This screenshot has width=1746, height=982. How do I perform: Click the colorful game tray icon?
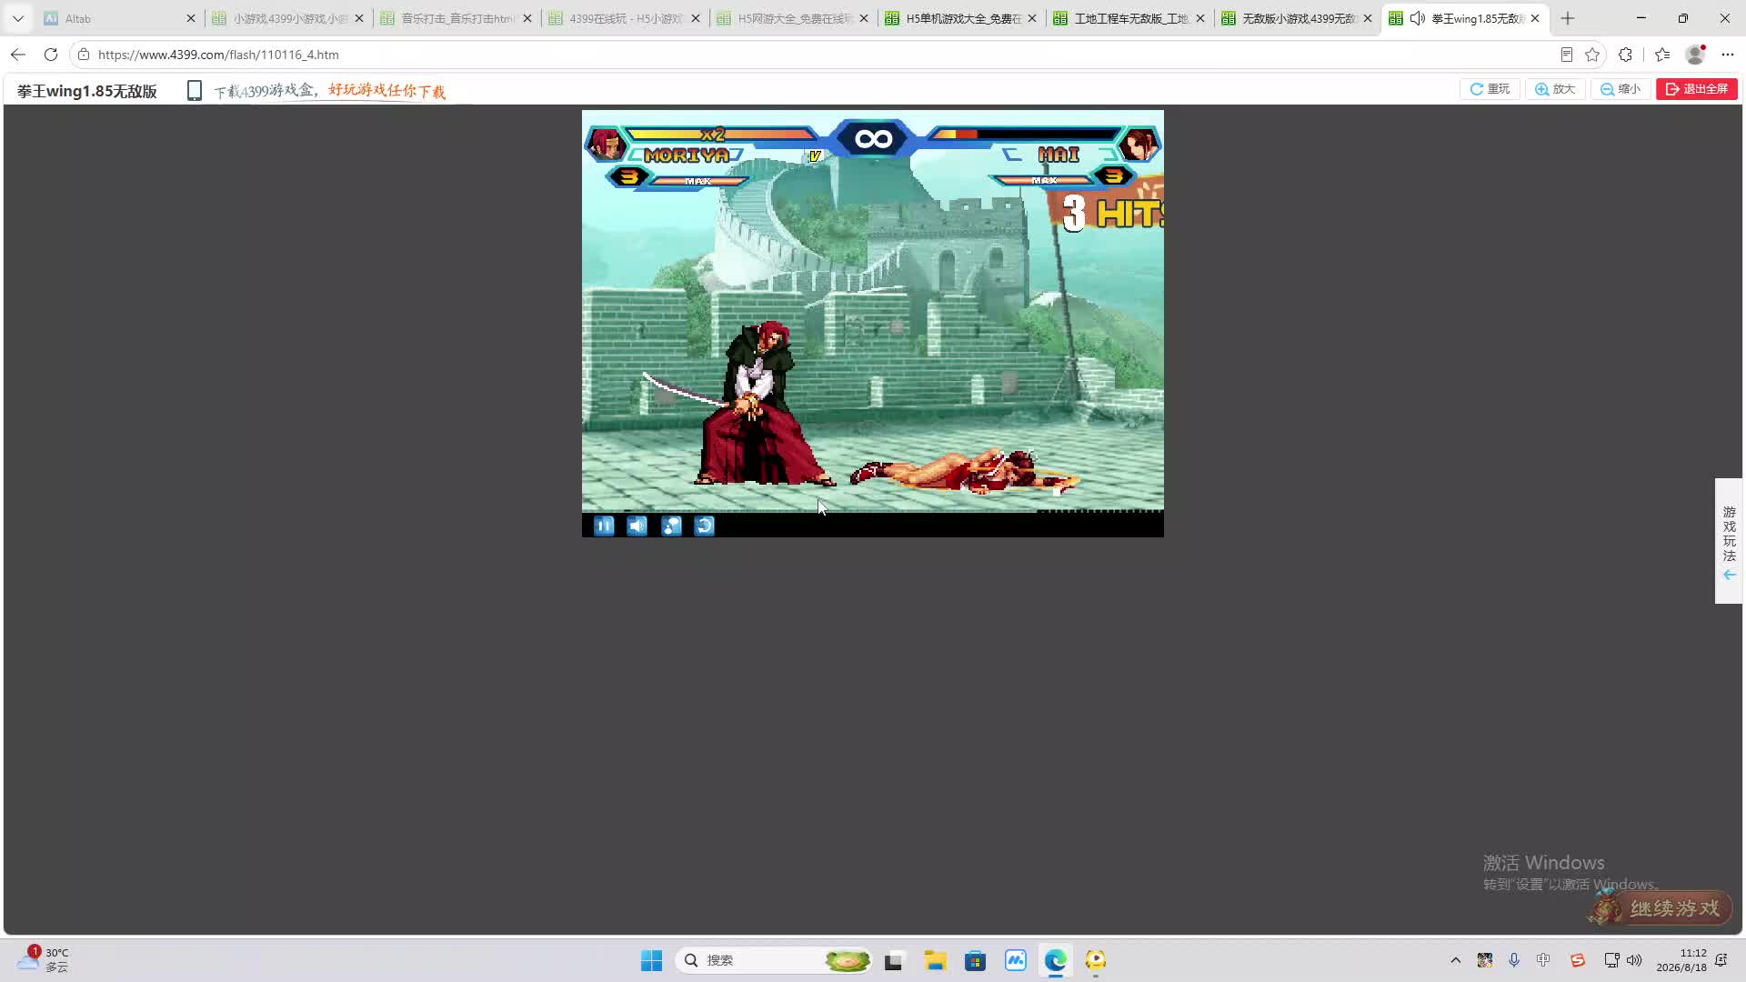click(1485, 960)
